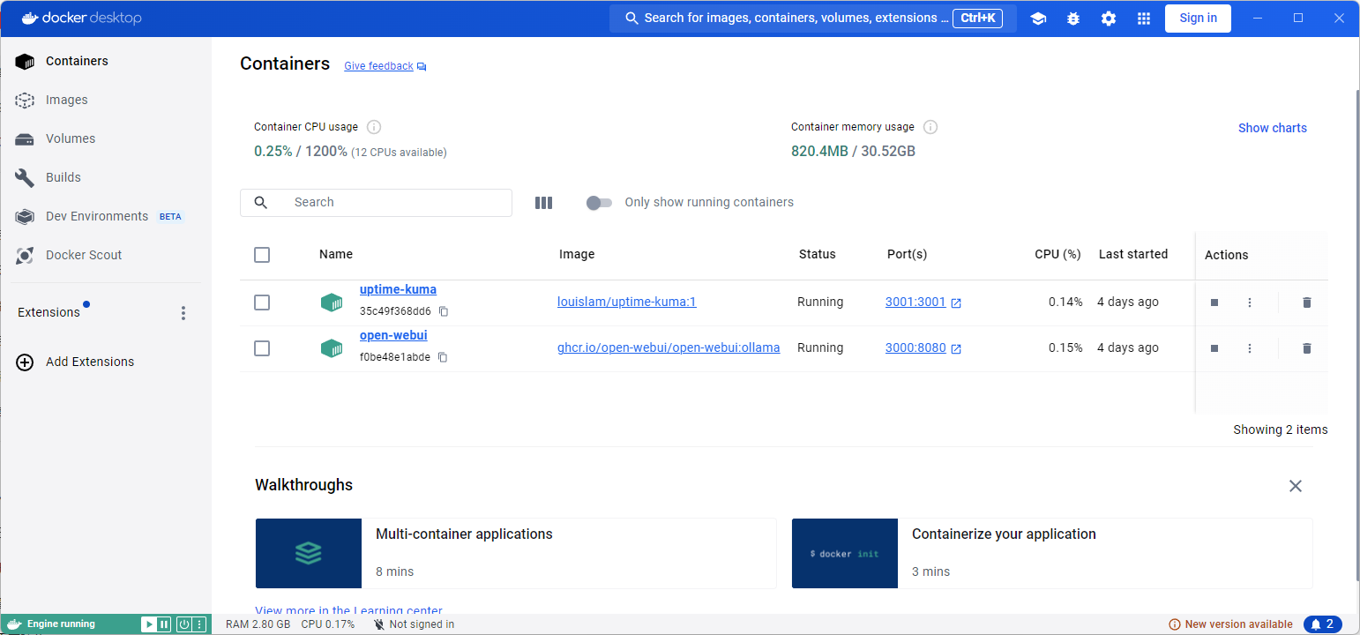Open the troubleshoot bug icon
Image resolution: width=1360 pixels, height=635 pixels.
point(1073,19)
